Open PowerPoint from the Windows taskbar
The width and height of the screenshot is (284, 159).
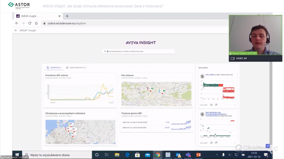tap(198, 155)
